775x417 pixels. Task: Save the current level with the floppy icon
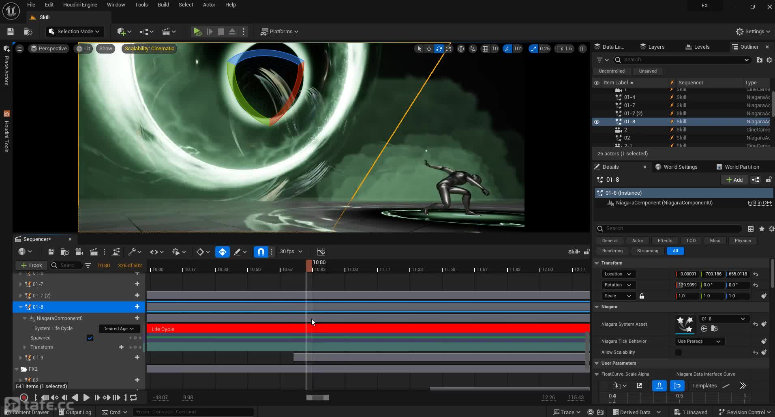point(11,32)
